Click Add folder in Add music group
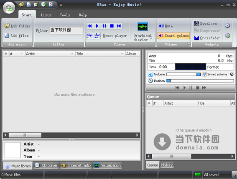237x179 pixels. [18, 26]
